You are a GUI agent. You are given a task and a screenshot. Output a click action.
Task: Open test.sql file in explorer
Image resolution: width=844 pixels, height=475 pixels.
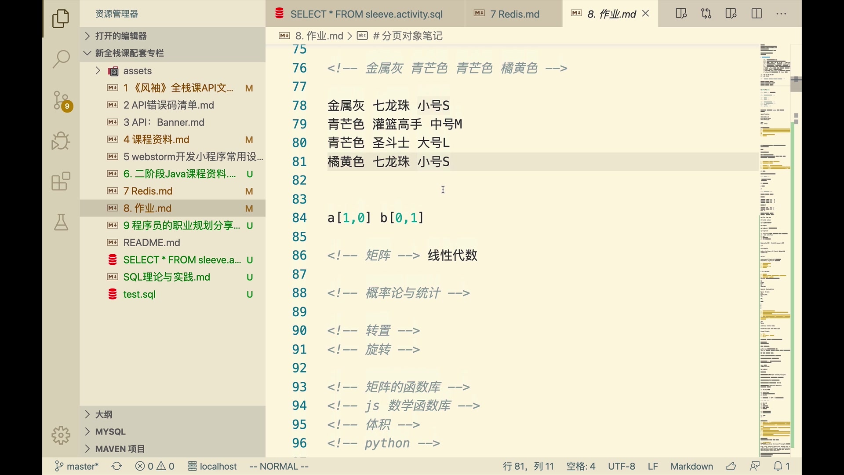[x=139, y=293]
